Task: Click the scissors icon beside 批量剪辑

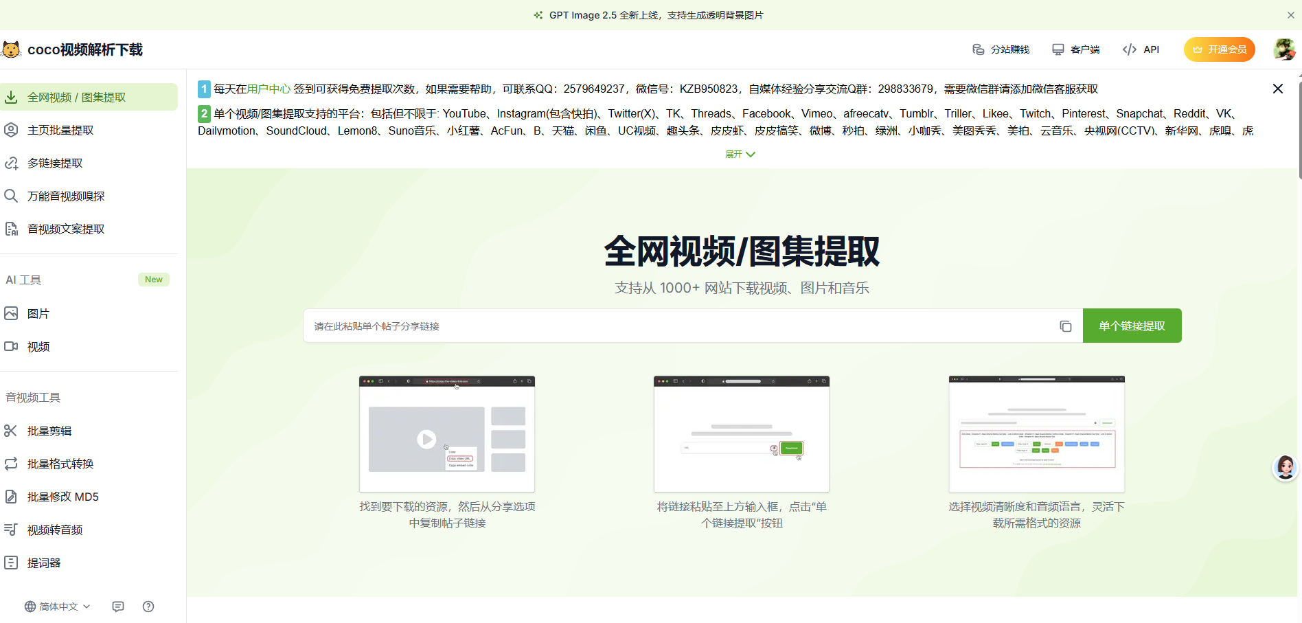Action: [x=11, y=431]
